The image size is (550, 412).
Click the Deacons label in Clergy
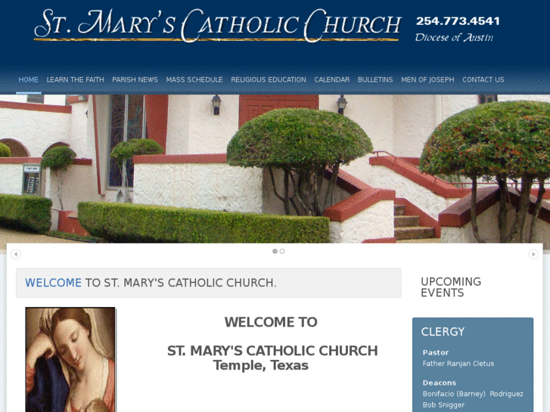(x=439, y=383)
